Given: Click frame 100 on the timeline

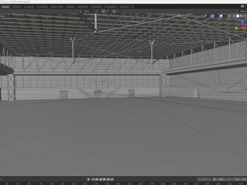Looking at the screenshot, I should pos(74,183).
